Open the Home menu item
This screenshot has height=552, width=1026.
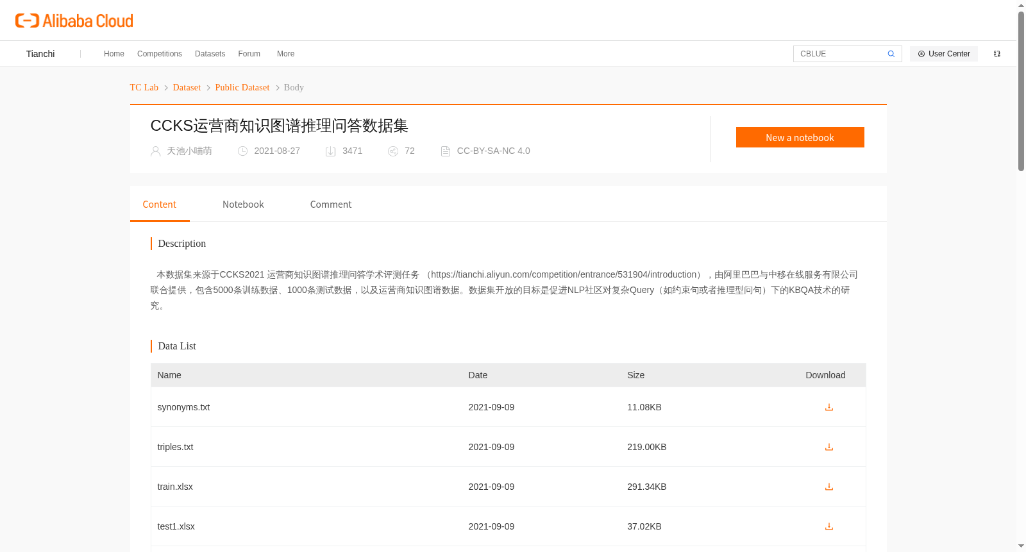[x=114, y=54]
